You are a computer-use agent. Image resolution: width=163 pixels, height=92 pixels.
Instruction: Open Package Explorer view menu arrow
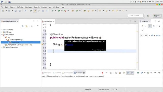(38, 26)
